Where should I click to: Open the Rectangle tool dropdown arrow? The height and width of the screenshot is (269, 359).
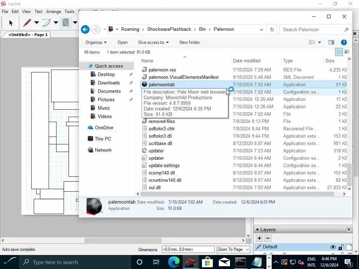tap(75, 23)
